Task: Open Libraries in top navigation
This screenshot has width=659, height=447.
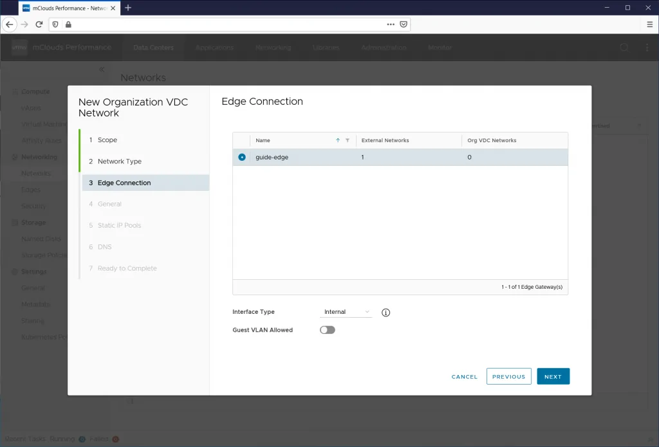Action: click(326, 48)
